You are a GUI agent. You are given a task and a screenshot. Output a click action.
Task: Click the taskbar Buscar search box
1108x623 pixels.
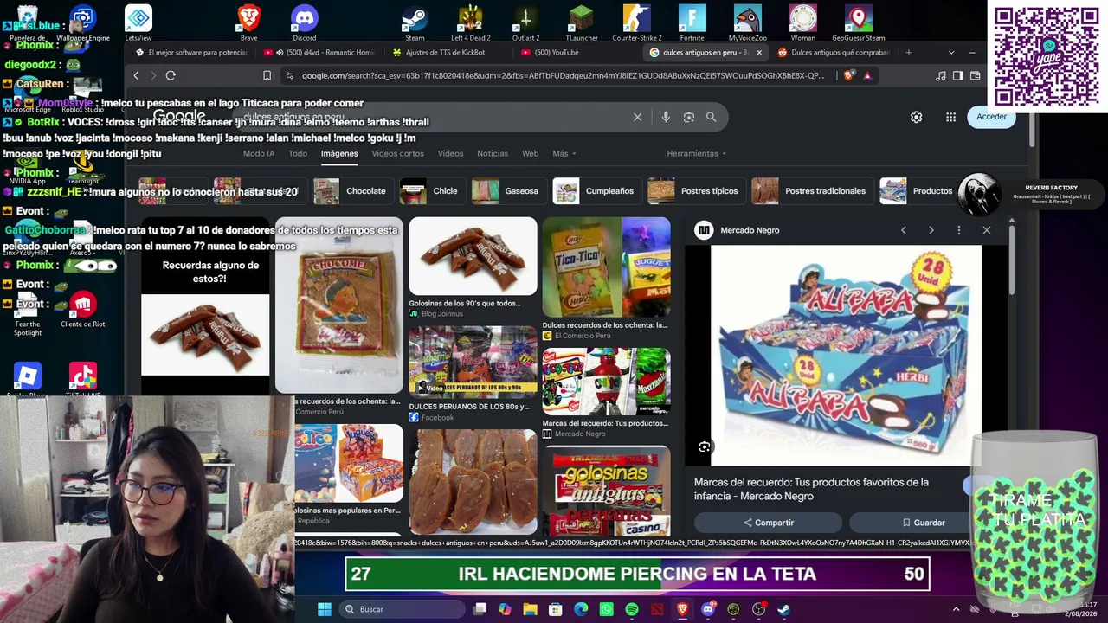[402, 609]
